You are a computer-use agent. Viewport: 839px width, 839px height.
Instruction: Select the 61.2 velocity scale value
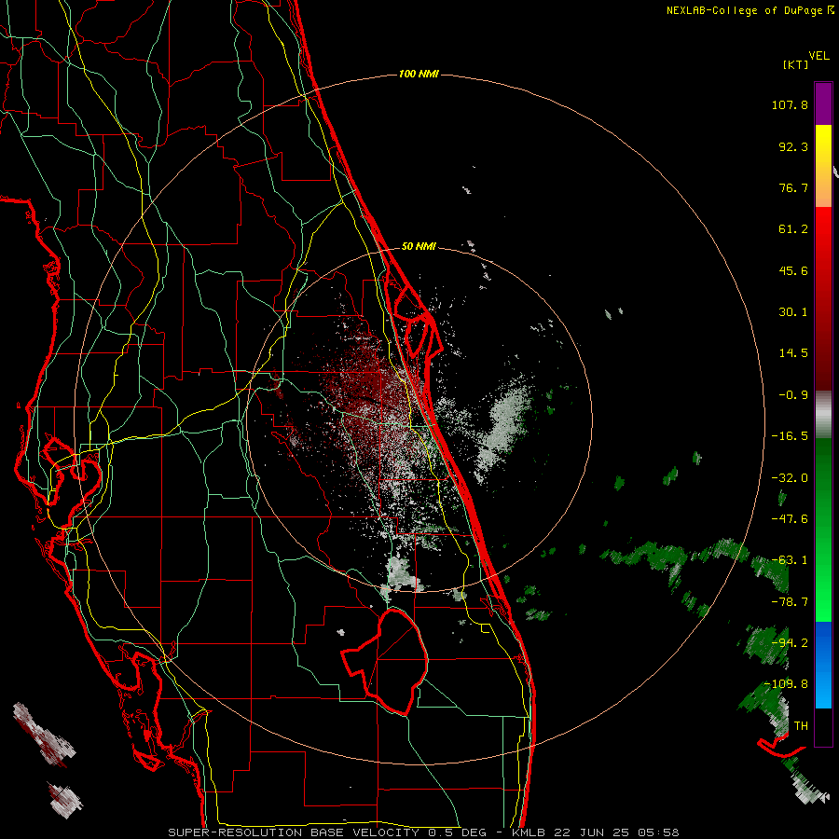pos(793,229)
